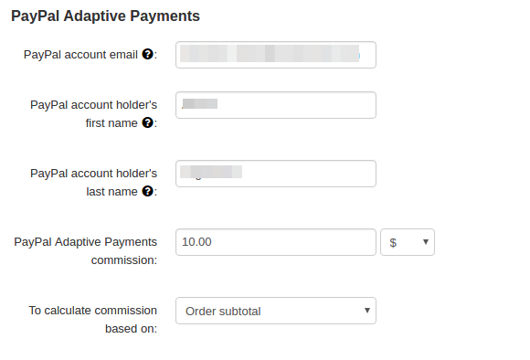Image resolution: width=530 pixels, height=360 pixels.
Task: Open the $ commission type dropdown
Action: [408, 242]
